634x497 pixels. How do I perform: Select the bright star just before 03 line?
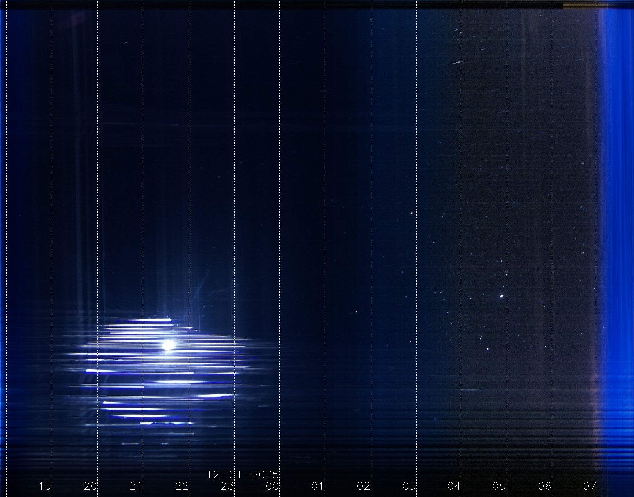tap(411, 213)
